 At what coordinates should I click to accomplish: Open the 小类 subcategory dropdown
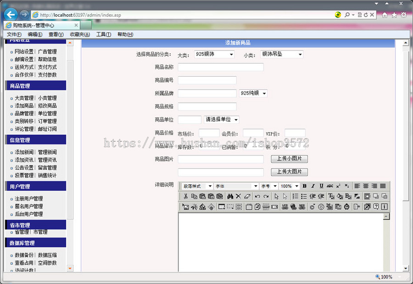point(282,54)
